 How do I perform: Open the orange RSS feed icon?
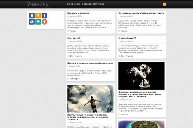(164, 4)
